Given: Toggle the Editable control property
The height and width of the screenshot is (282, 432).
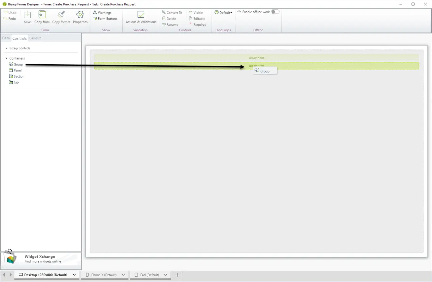Looking at the screenshot, I should tap(197, 19).
